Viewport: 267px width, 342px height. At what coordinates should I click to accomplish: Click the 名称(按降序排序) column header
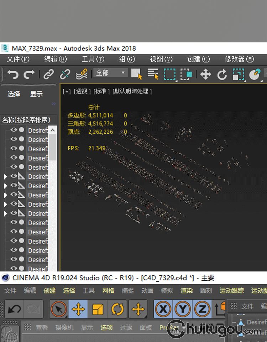(26, 120)
